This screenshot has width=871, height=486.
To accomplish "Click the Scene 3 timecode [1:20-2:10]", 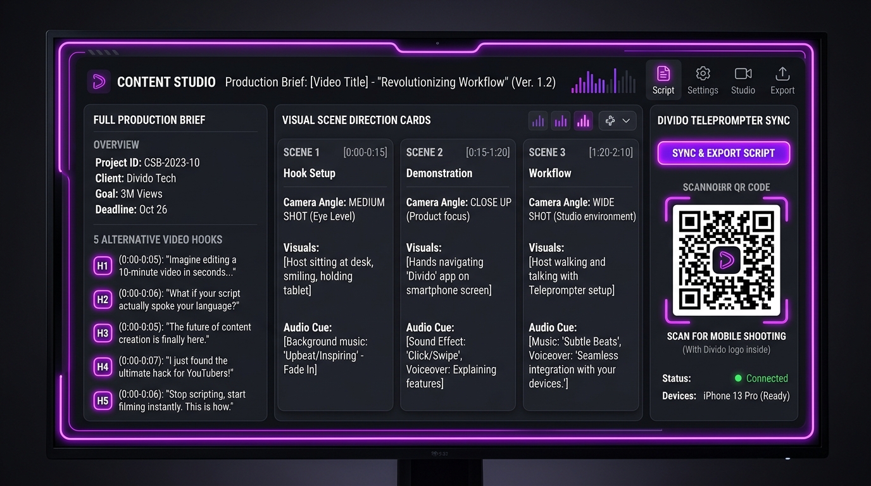I will coord(611,153).
